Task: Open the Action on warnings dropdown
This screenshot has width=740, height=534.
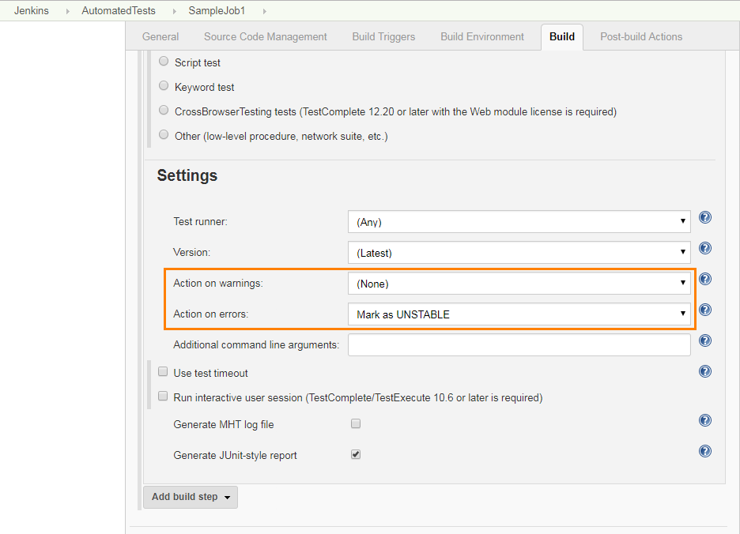Action: tap(519, 284)
